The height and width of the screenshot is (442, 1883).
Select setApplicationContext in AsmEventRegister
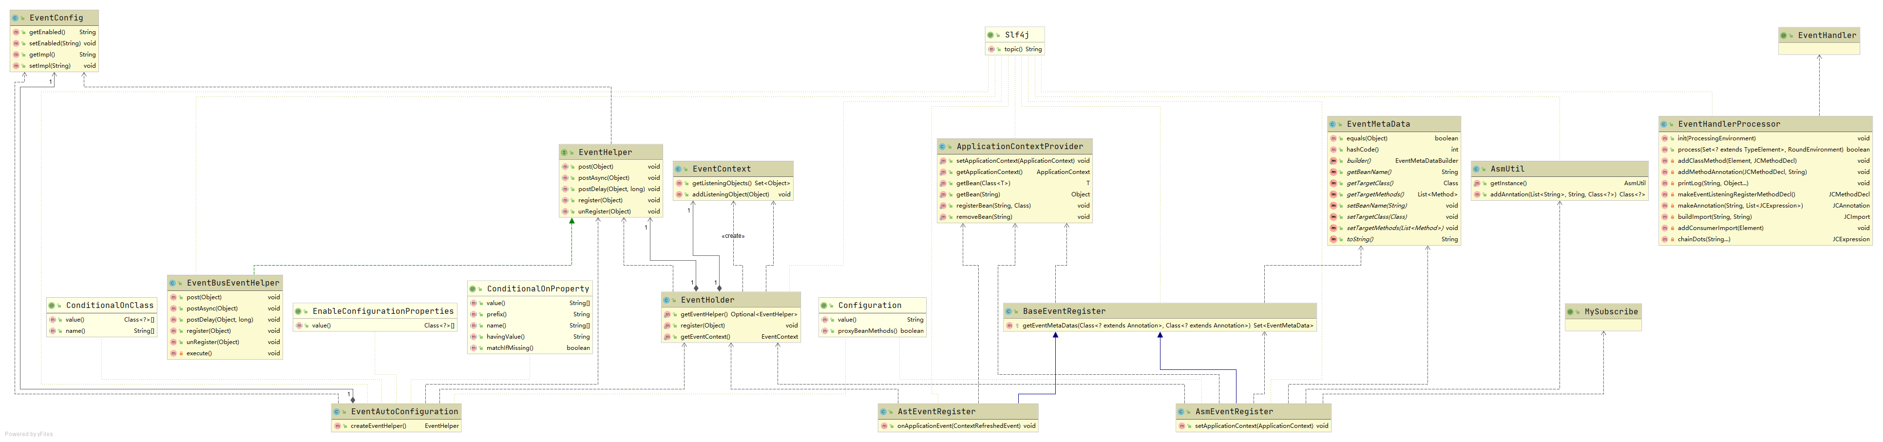point(1254,426)
